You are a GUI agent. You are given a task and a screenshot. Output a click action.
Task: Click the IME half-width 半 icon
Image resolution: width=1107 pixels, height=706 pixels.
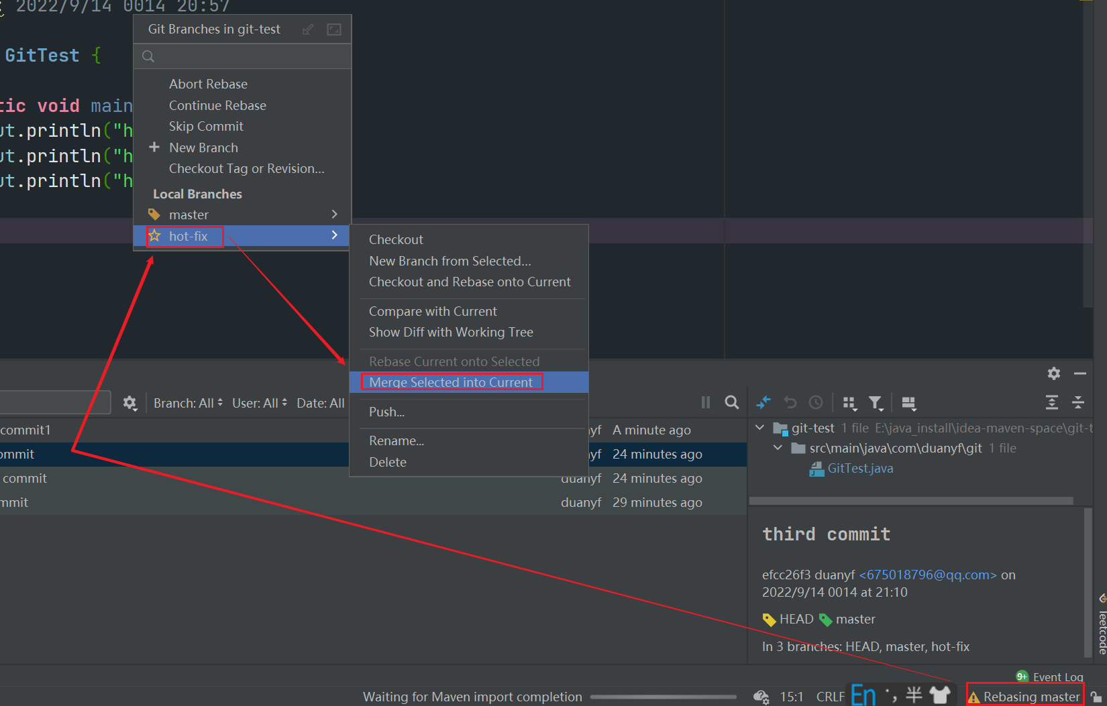click(x=914, y=695)
